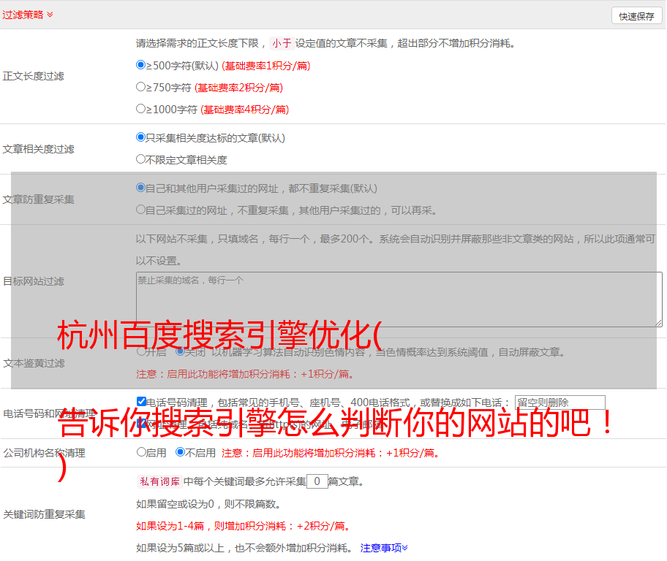Select 不限定文章相关度 radio
The image size is (667, 561).
(140, 159)
